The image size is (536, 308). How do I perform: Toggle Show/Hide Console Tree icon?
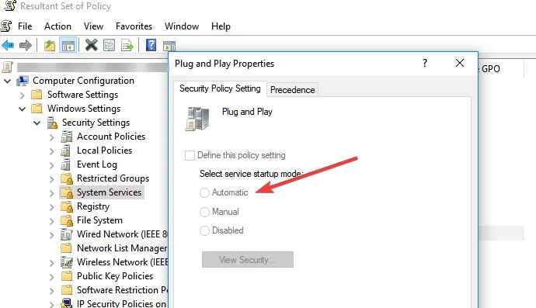click(x=68, y=45)
